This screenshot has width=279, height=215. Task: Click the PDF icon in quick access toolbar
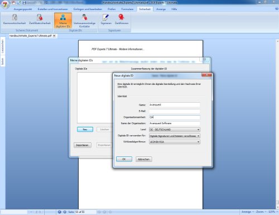pos(13,3)
